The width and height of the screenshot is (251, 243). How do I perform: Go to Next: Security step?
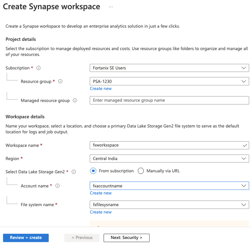click(126, 238)
